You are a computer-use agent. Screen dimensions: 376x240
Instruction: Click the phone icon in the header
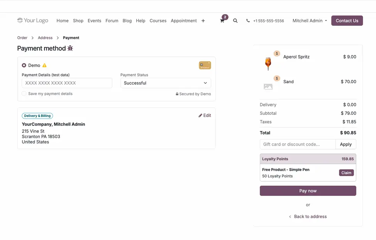[x=248, y=21]
